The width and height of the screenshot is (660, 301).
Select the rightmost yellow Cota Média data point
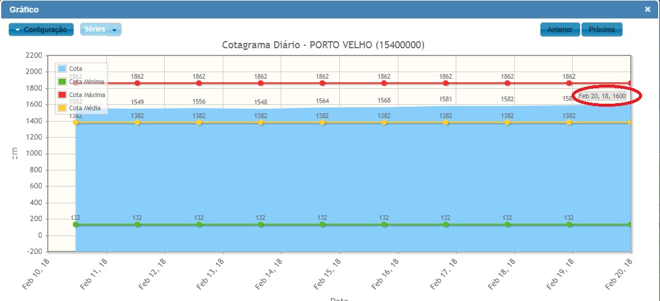(x=630, y=122)
